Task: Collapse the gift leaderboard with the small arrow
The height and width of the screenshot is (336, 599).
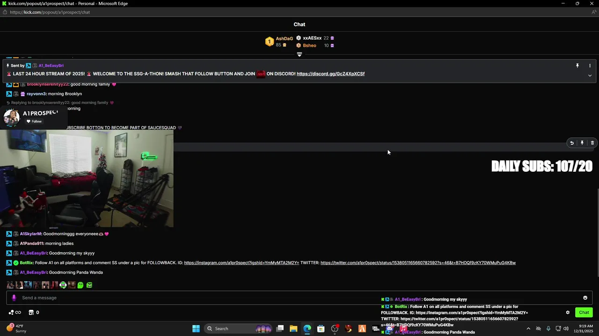Action: pos(299,54)
